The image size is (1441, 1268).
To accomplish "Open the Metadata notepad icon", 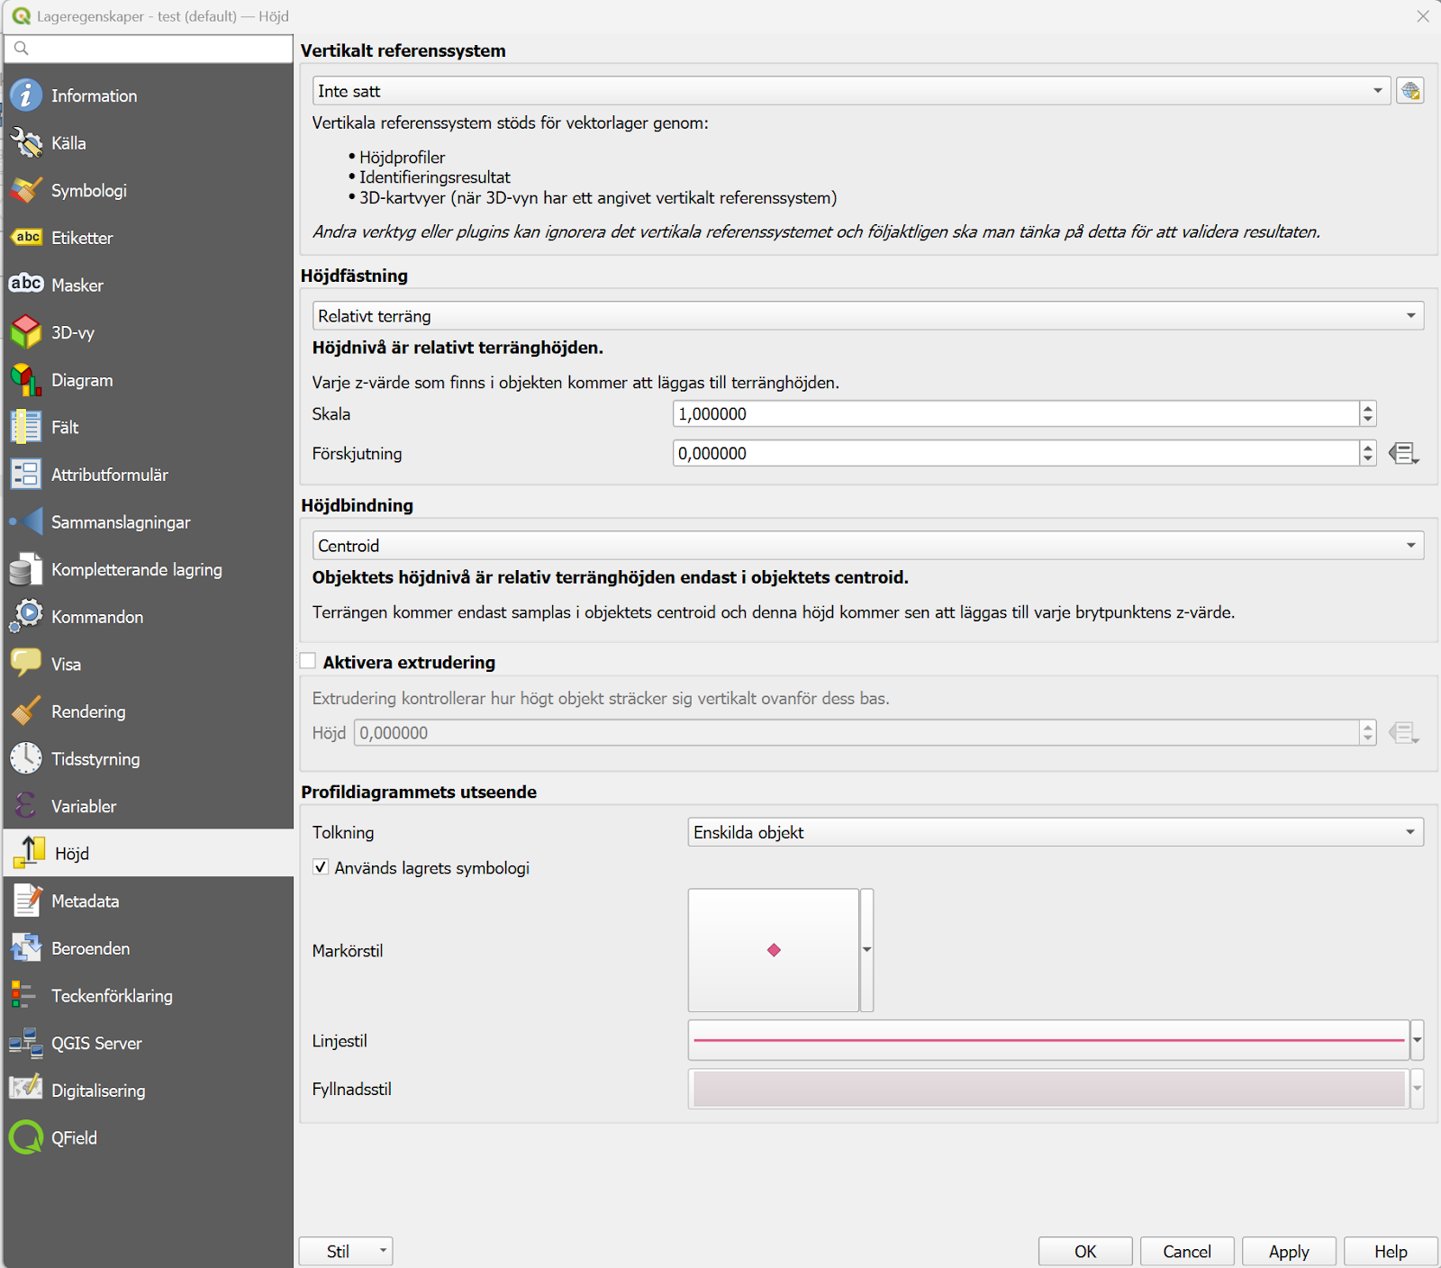I will pyautogui.click(x=26, y=901).
